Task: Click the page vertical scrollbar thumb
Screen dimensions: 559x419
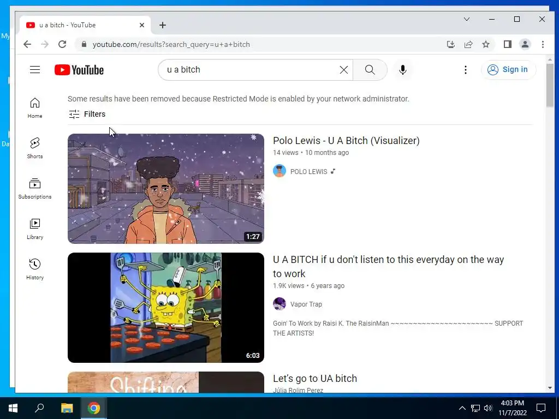Action: coord(550,86)
